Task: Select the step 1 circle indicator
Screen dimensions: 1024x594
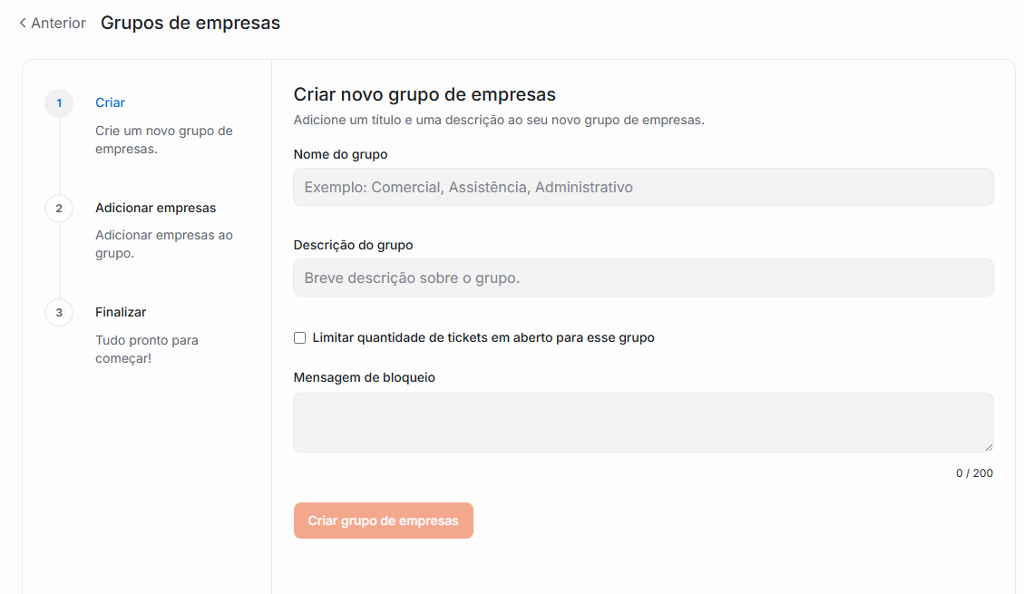Action: (59, 103)
